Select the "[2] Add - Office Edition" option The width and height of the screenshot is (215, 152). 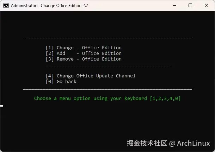[84, 53]
